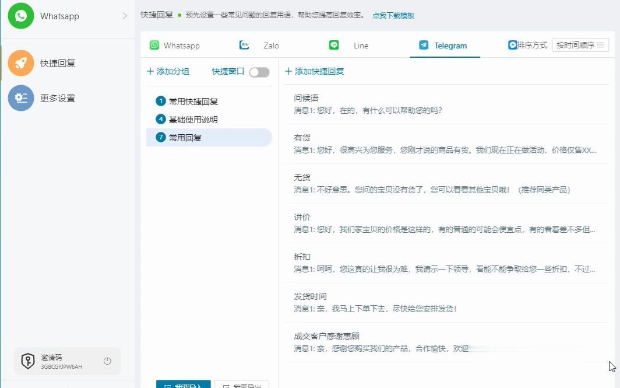Select the Line platform icon

(x=334, y=44)
